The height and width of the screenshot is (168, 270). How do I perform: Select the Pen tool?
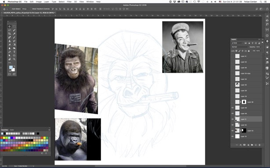[x=10, y=52]
